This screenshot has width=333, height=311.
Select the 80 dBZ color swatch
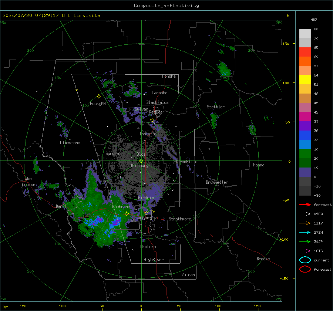305,33
